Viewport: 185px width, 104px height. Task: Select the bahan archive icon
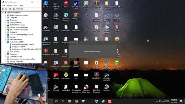pos(117,28)
